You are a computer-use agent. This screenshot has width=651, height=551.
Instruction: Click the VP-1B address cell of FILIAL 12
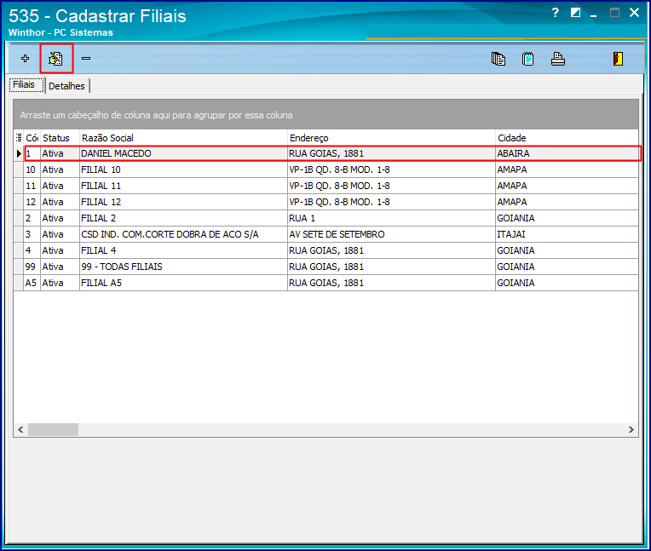391,202
